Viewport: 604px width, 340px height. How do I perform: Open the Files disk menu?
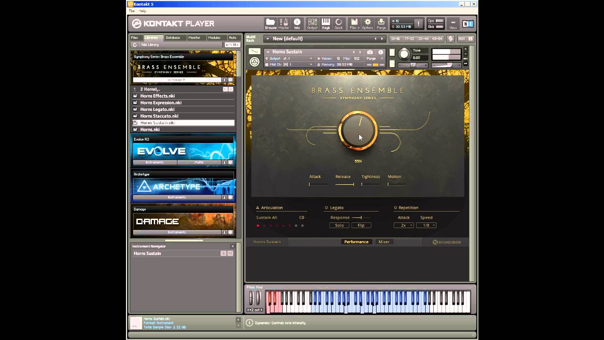pos(354,24)
